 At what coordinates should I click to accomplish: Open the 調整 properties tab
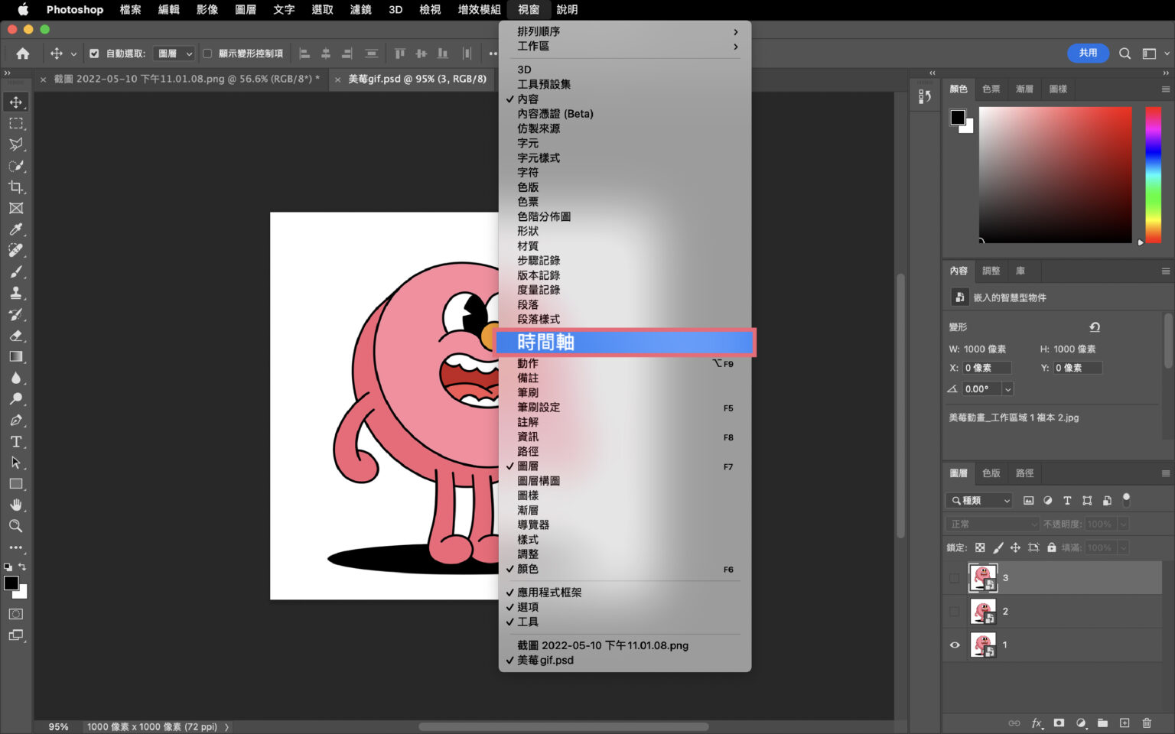click(991, 271)
